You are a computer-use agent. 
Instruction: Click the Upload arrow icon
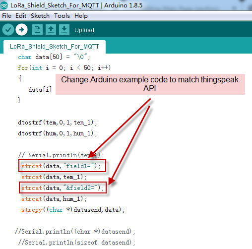coord(21,30)
